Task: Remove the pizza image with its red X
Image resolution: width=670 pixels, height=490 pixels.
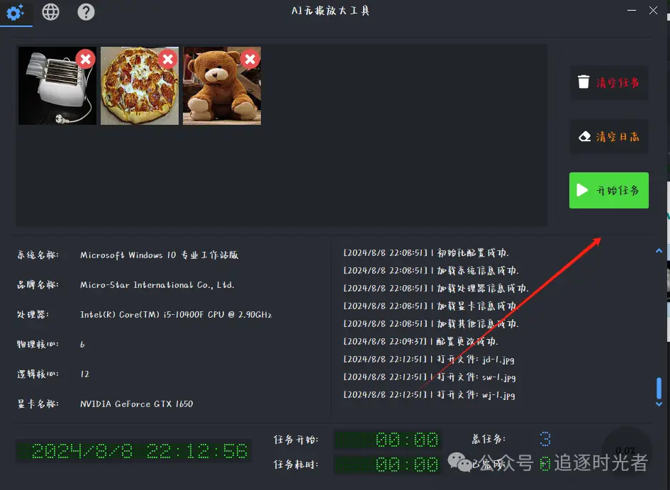Action: tap(167, 60)
